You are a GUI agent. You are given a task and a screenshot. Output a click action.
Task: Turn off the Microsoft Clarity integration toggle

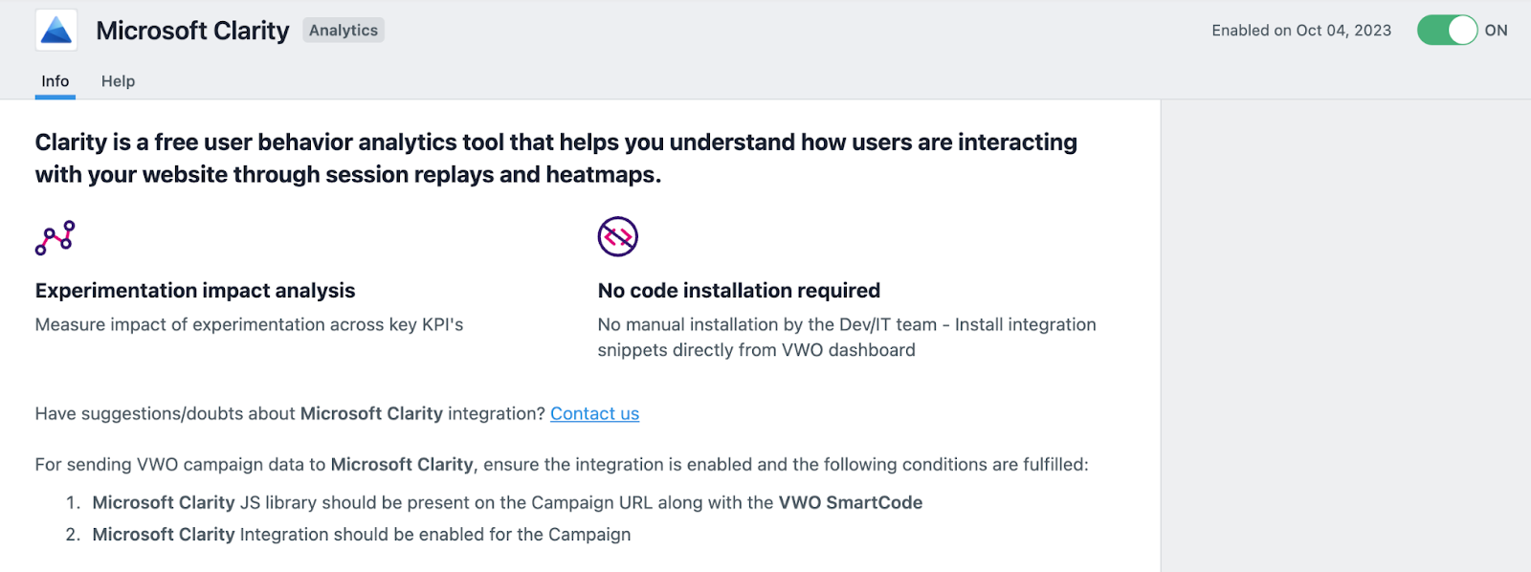click(x=1447, y=31)
